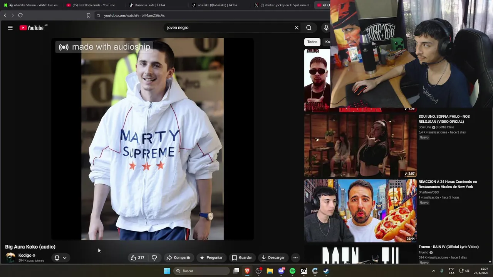Image resolution: width=493 pixels, height=277 pixels.
Task: Click the video player to pause
Action: 153,139
